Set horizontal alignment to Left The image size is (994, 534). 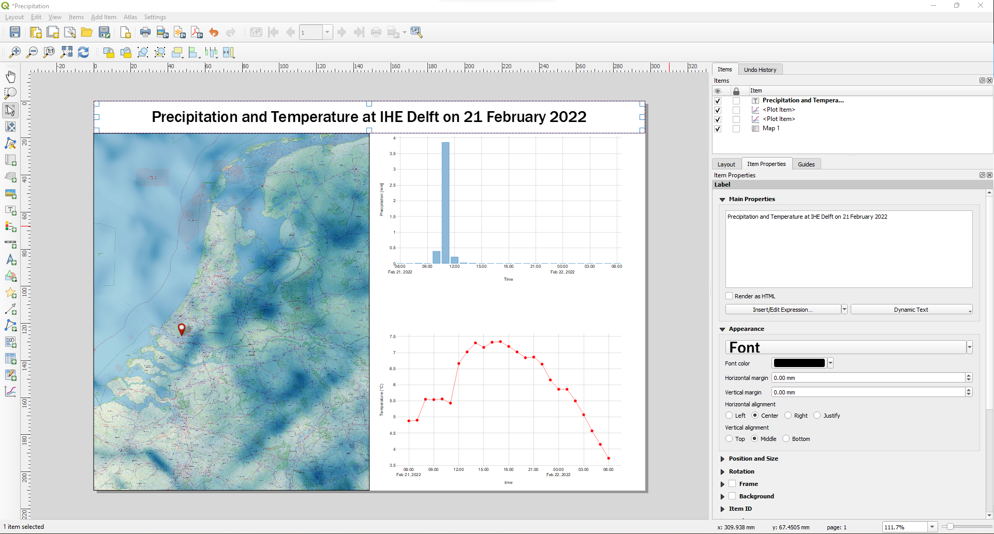pos(729,416)
